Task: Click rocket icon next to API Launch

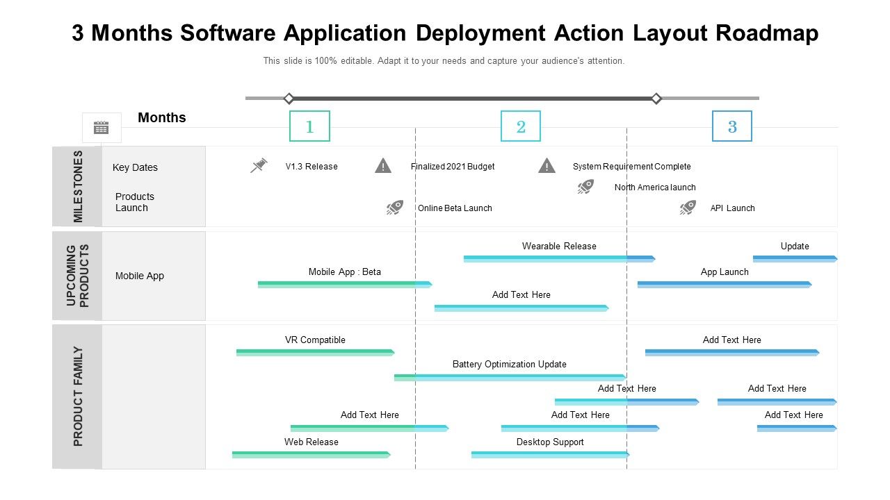Action: coord(688,207)
